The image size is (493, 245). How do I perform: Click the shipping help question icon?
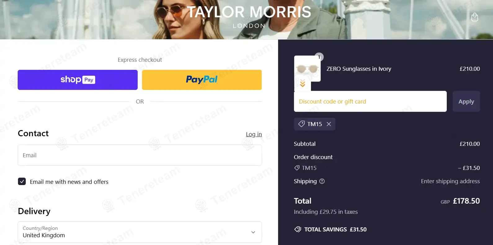[322, 181]
